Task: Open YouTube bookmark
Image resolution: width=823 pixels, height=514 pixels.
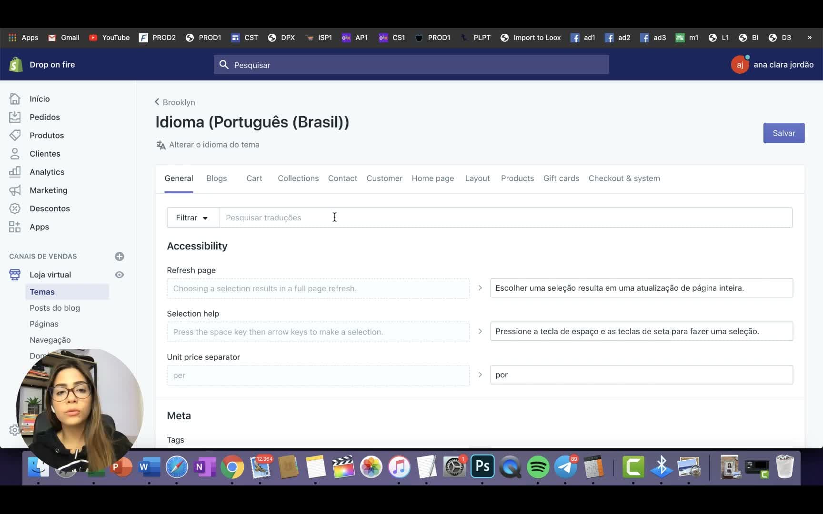Action: tap(110, 38)
